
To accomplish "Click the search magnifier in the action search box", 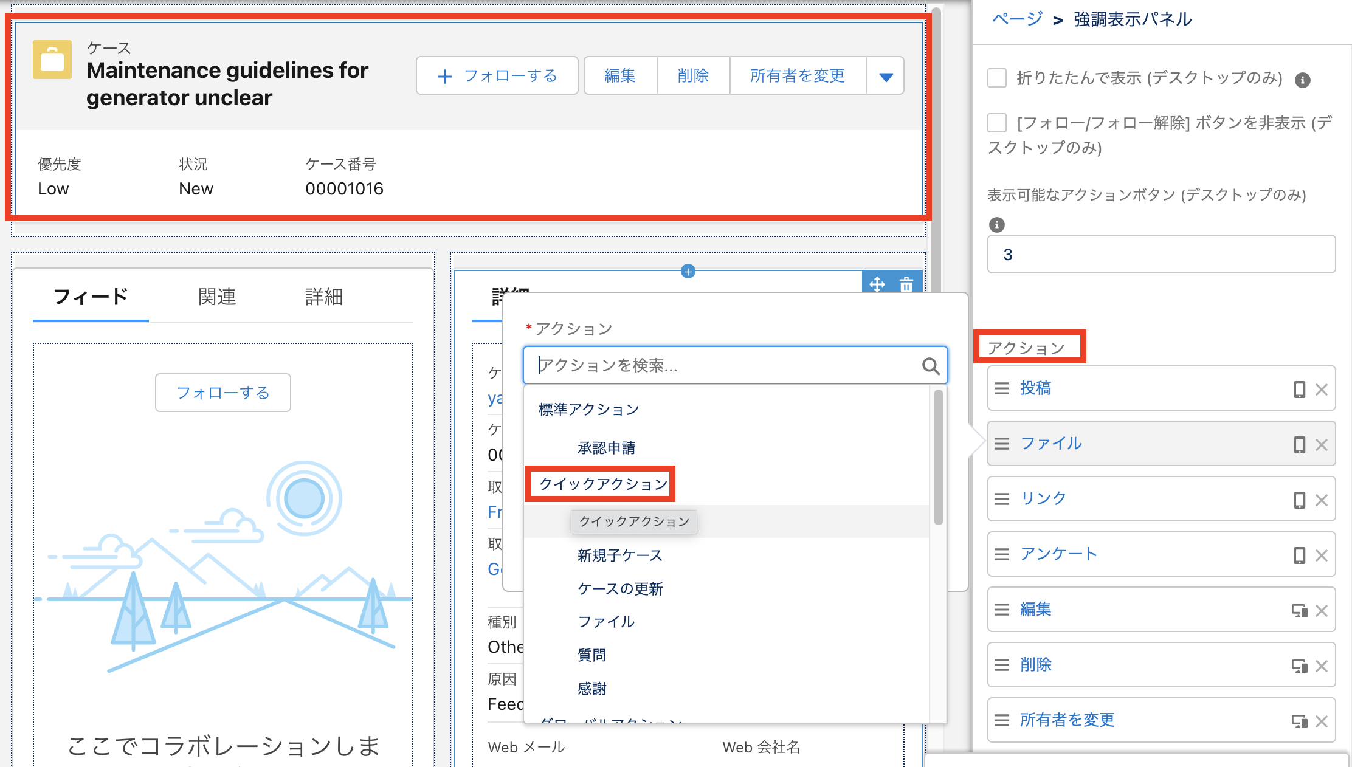I will click(930, 365).
